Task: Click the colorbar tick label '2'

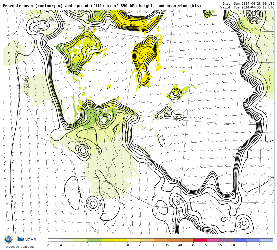Action: click(48, 245)
